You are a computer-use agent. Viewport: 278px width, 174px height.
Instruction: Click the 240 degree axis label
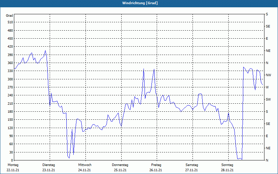point(10,95)
